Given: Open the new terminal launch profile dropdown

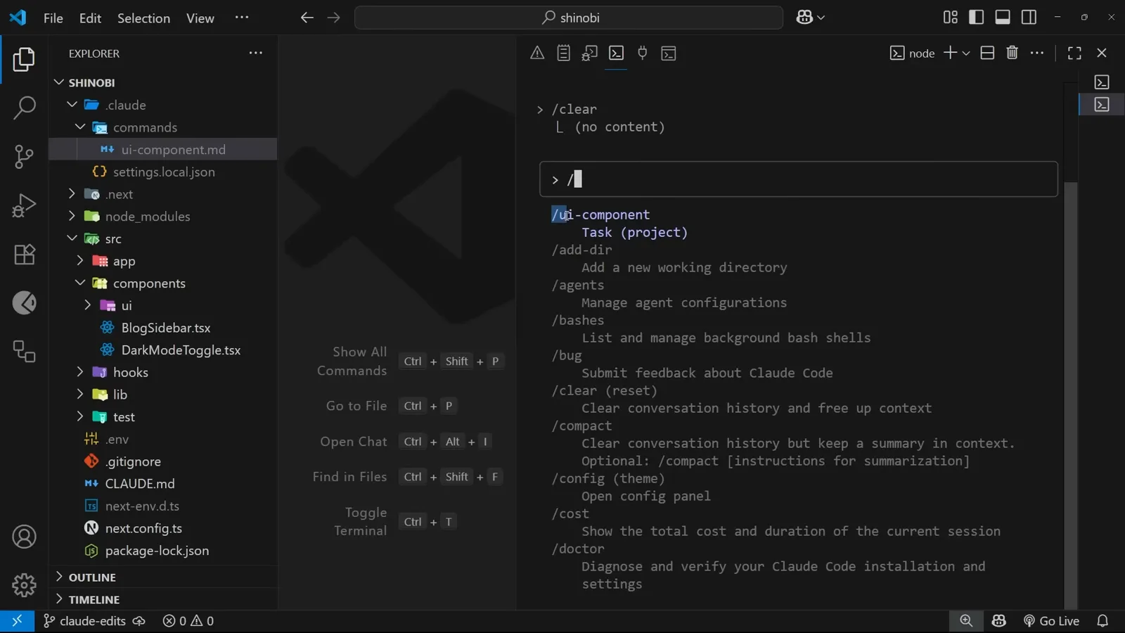Looking at the screenshot, I should pyautogui.click(x=966, y=53).
